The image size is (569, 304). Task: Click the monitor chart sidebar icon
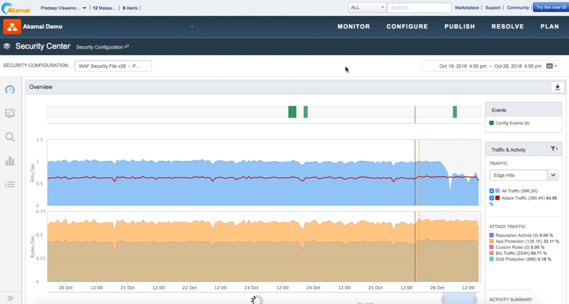pyautogui.click(x=10, y=113)
